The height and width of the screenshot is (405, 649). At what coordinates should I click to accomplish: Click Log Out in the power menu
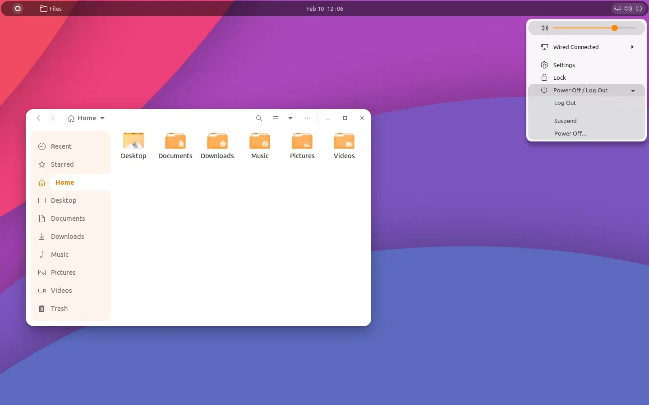click(x=565, y=103)
